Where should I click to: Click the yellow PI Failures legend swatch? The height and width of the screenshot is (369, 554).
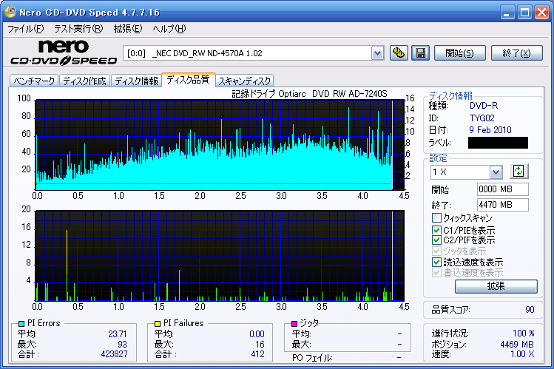158,323
